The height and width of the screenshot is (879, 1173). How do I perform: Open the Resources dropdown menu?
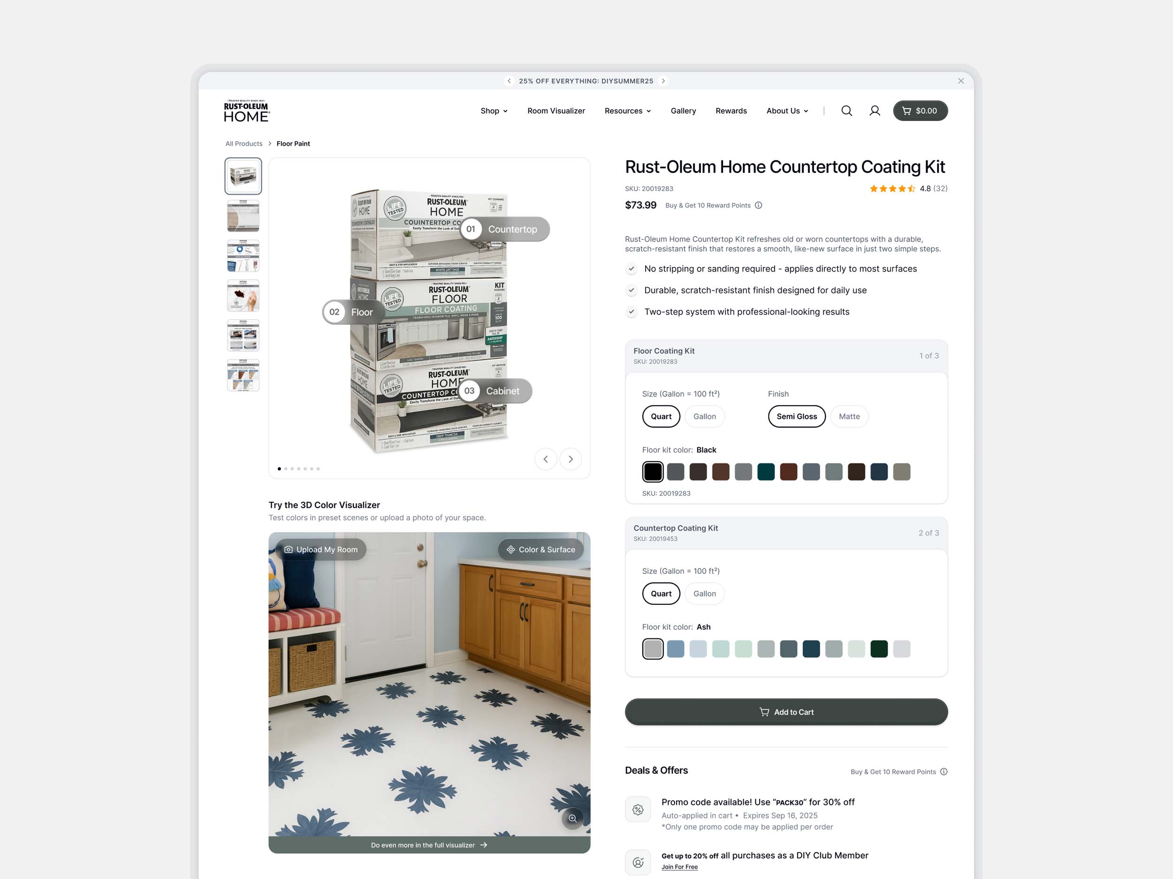coord(627,111)
